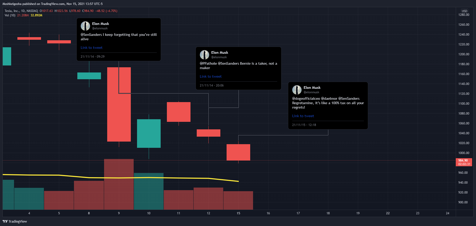Image resolution: width=476 pixels, height=226 pixels.
Task: Click Elon Musk avatar in Regretamine tweet
Action: [297, 90]
